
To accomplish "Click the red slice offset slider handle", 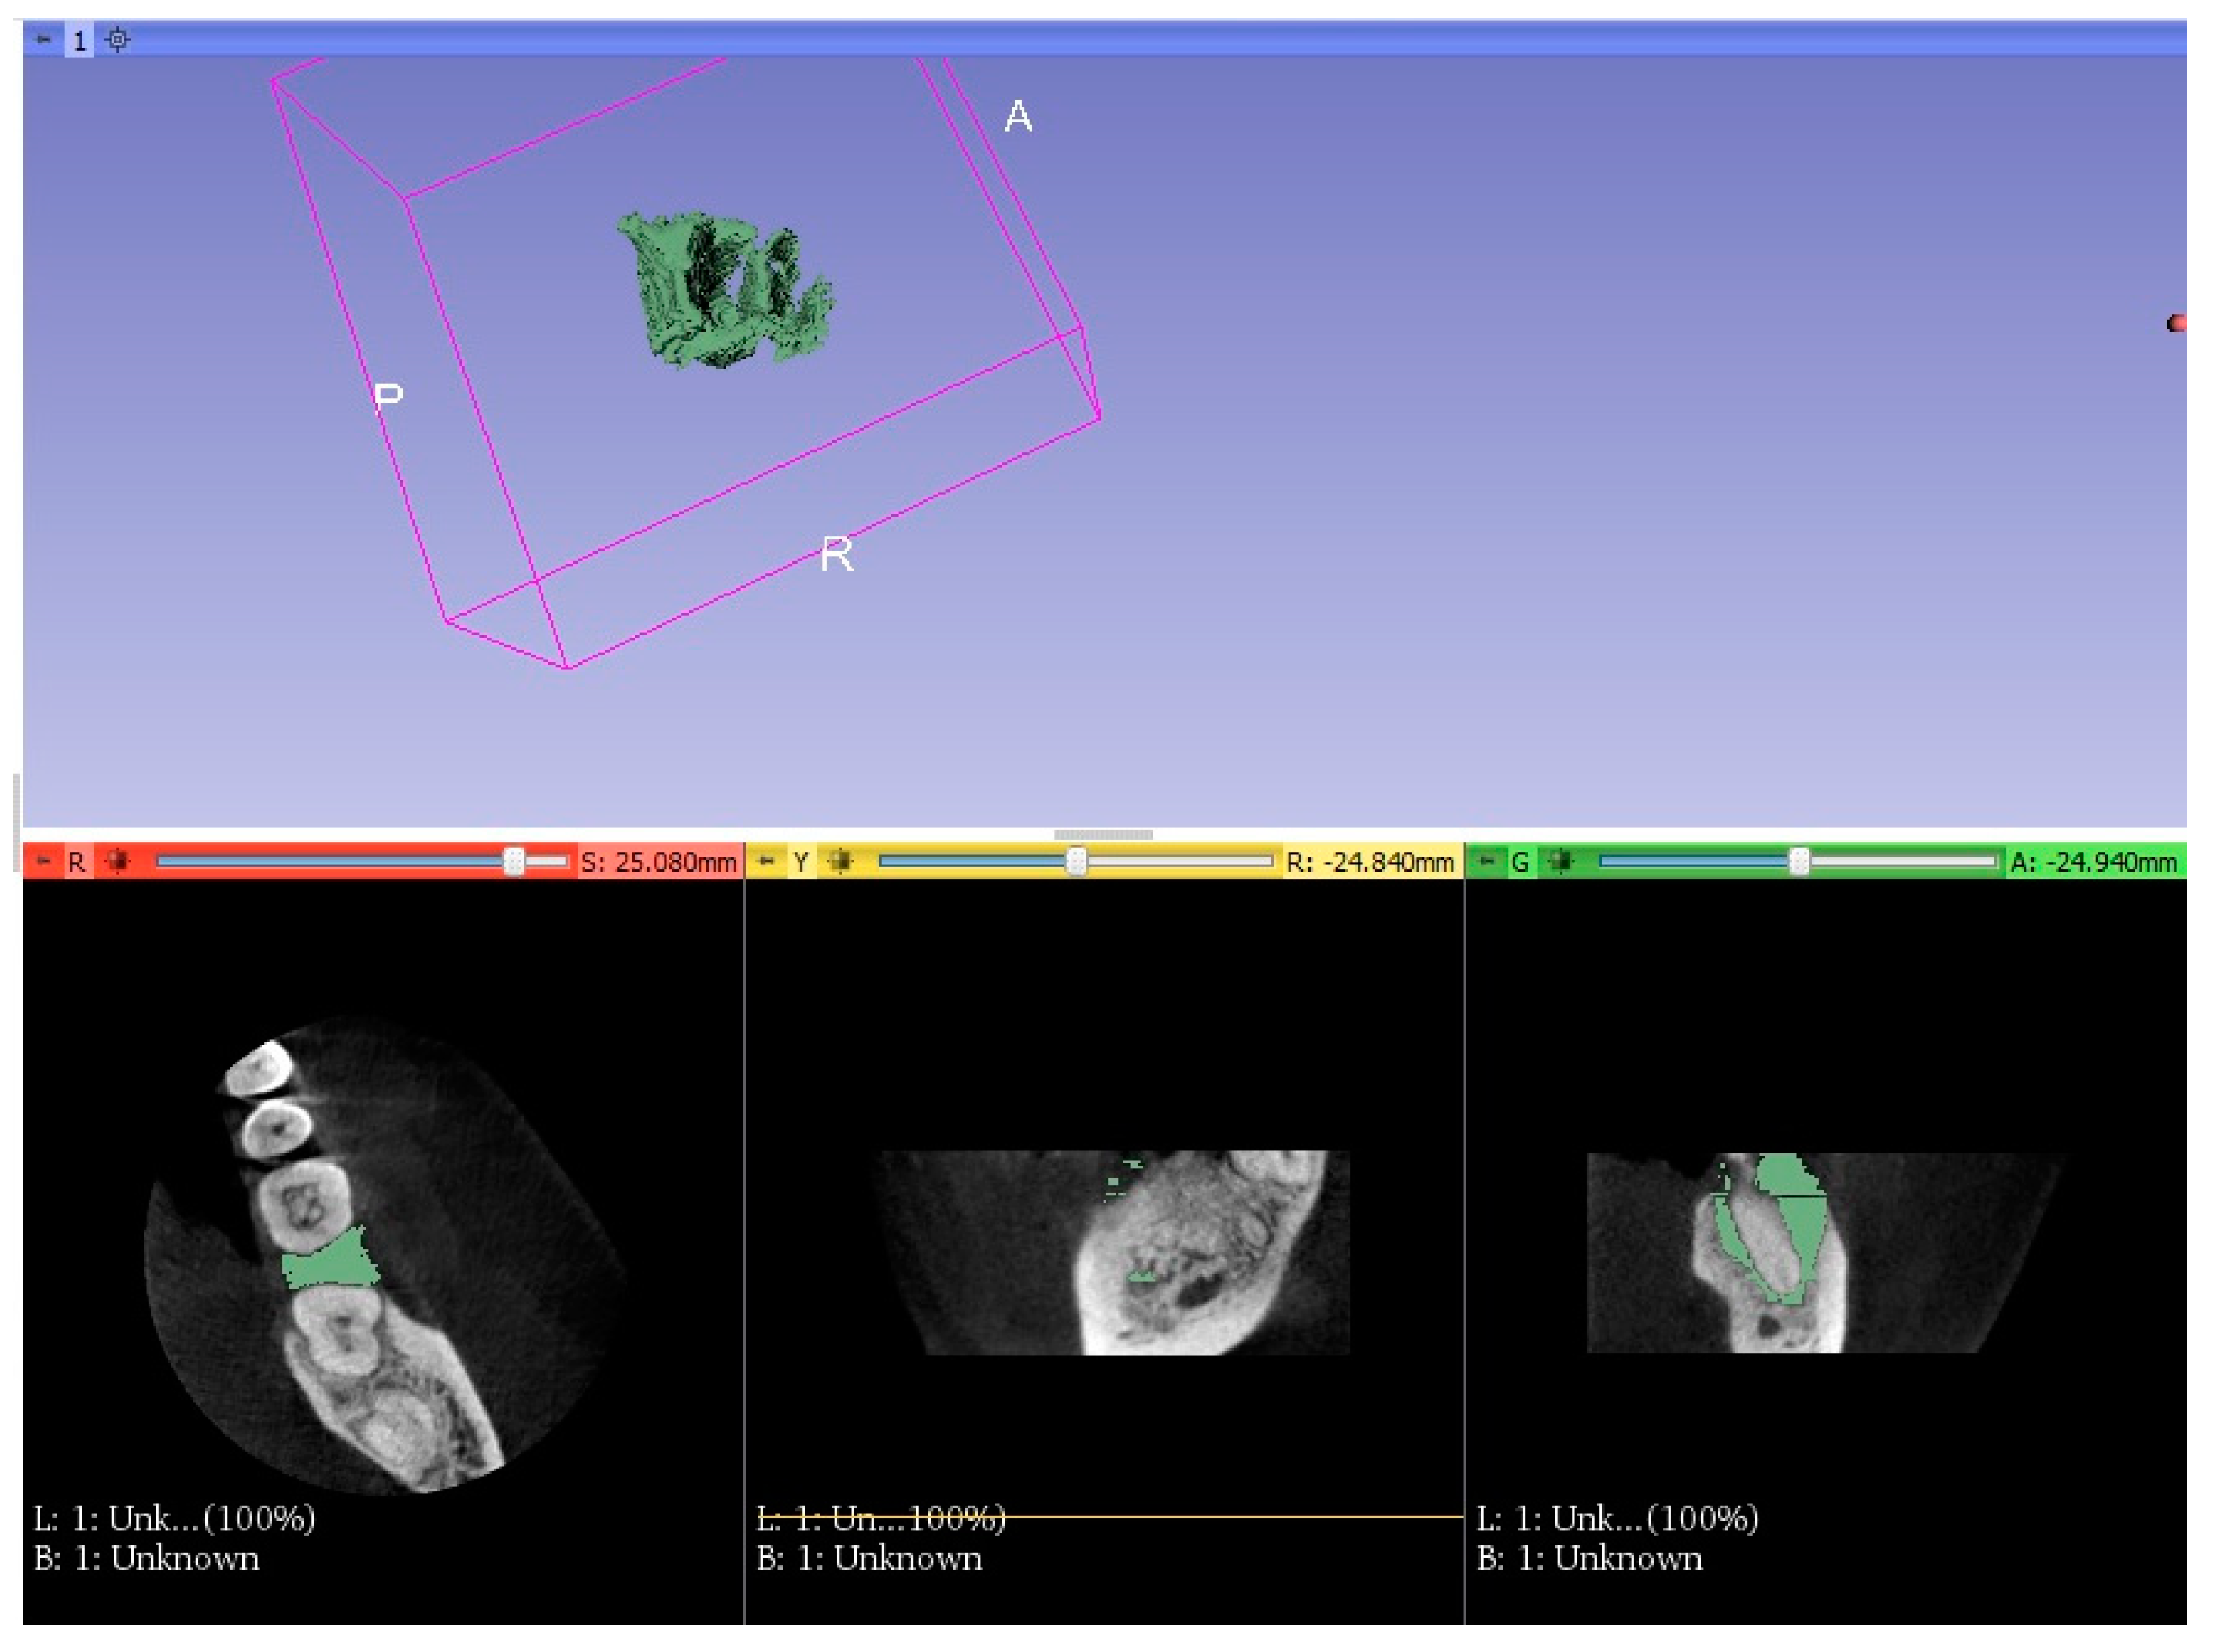I will tap(513, 861).
